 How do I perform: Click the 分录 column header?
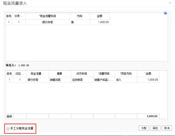click(x=19, y=16)
